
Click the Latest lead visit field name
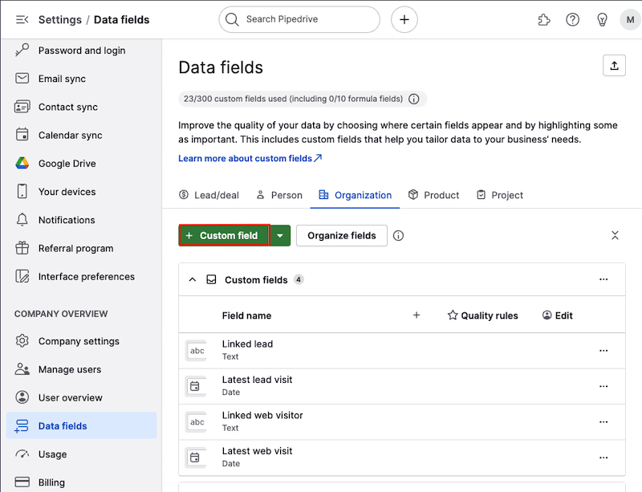coord(257,380)
